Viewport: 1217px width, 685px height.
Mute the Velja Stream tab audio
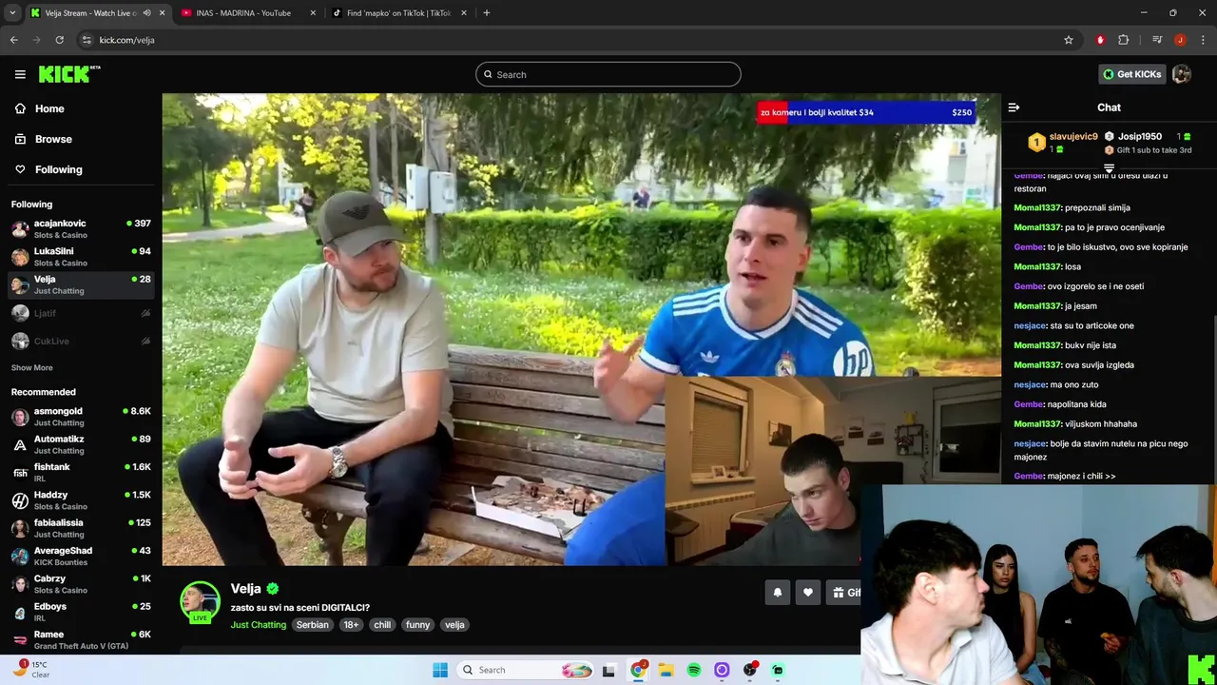click(x=146, y=12)
